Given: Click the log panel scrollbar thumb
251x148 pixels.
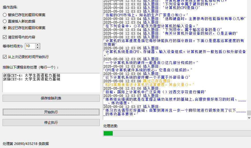Looking at the screenshot, I should pyautogui.click(x=249, y=113).
